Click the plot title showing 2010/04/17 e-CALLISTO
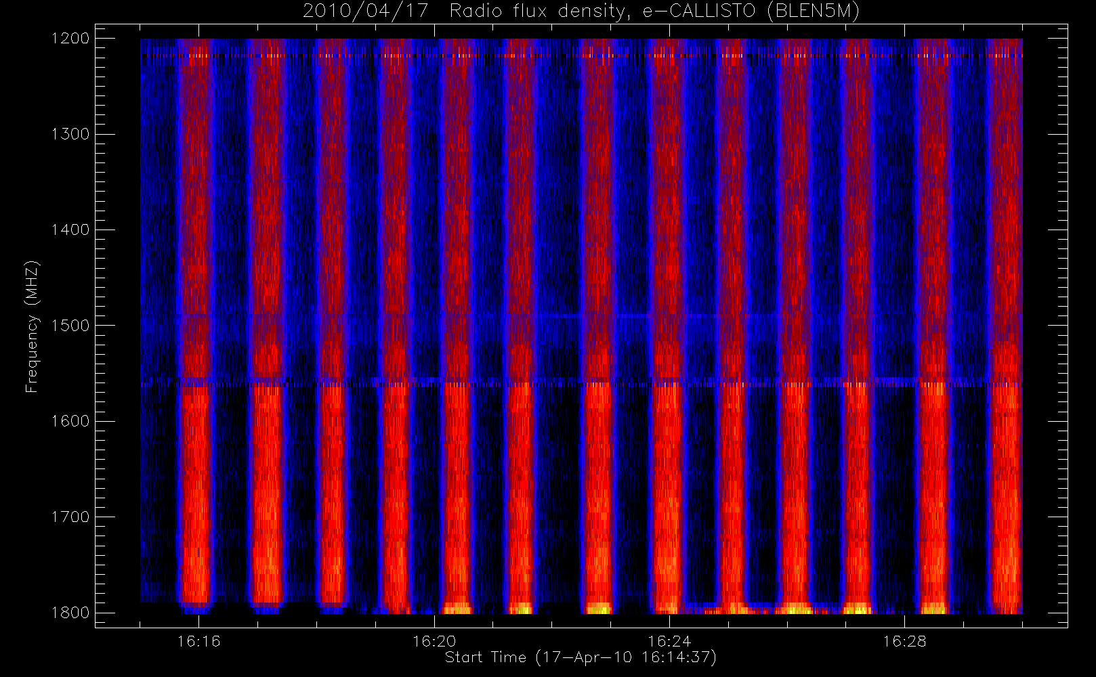Viewport: 1096px width, 677px height. tap(581, 12)
